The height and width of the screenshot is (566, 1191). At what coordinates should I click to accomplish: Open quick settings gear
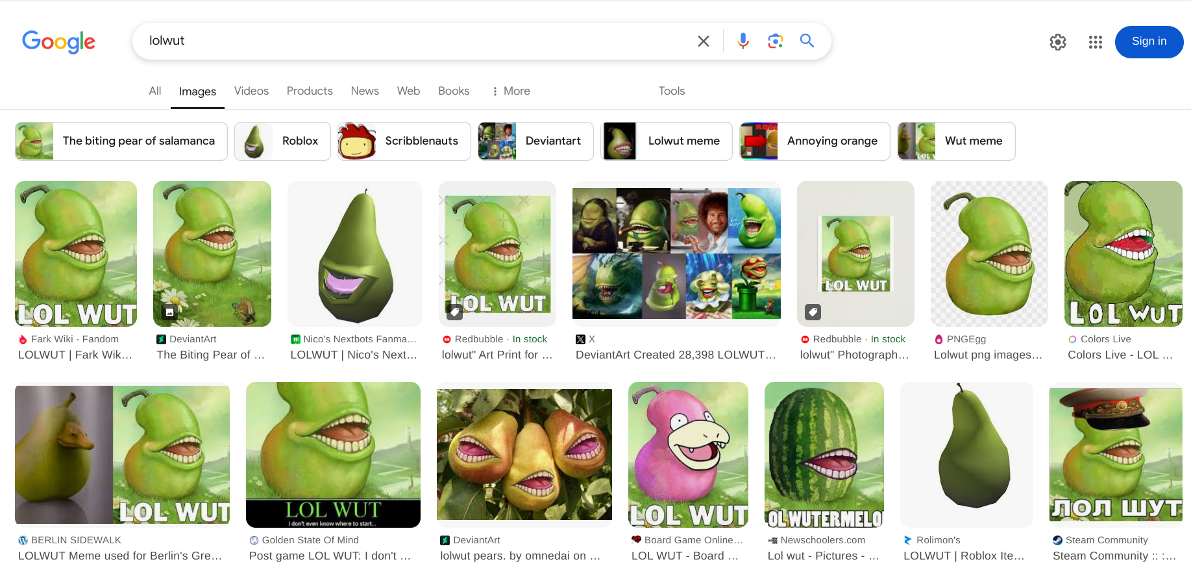(x=1058, y=42)
